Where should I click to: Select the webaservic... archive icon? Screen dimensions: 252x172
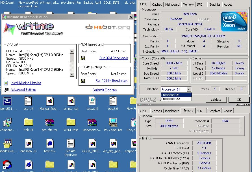(x=92, y=122)
